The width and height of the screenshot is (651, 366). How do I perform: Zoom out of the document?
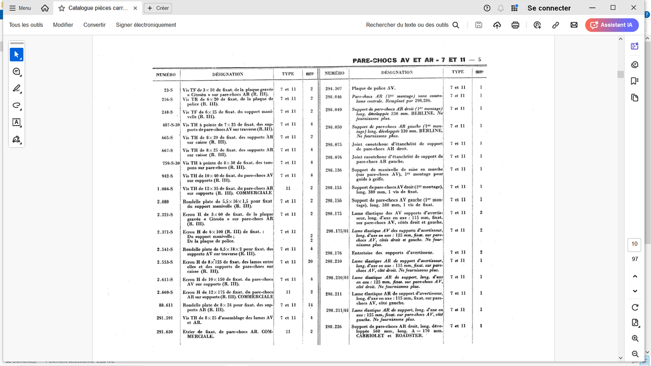635,354
